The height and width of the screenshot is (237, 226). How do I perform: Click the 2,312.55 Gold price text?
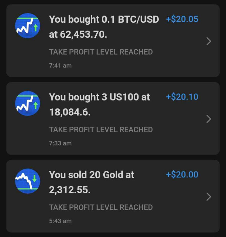(x=70, y=190)
